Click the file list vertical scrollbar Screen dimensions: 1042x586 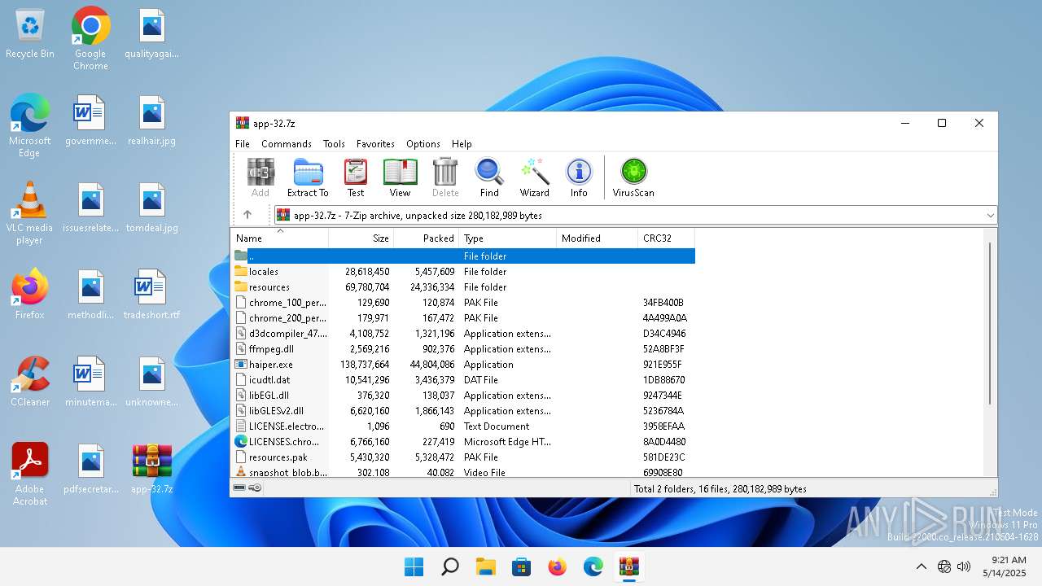click(x=990, y=322)
